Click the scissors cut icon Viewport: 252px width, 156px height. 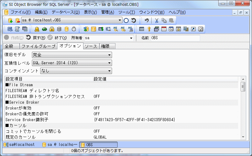click(x=157, y=20)
